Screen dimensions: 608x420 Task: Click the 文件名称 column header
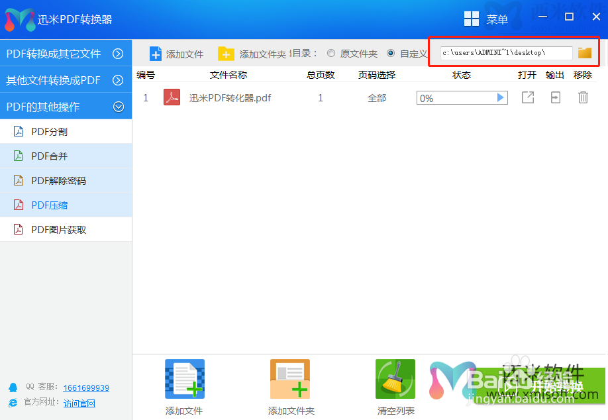coord(228,75)
